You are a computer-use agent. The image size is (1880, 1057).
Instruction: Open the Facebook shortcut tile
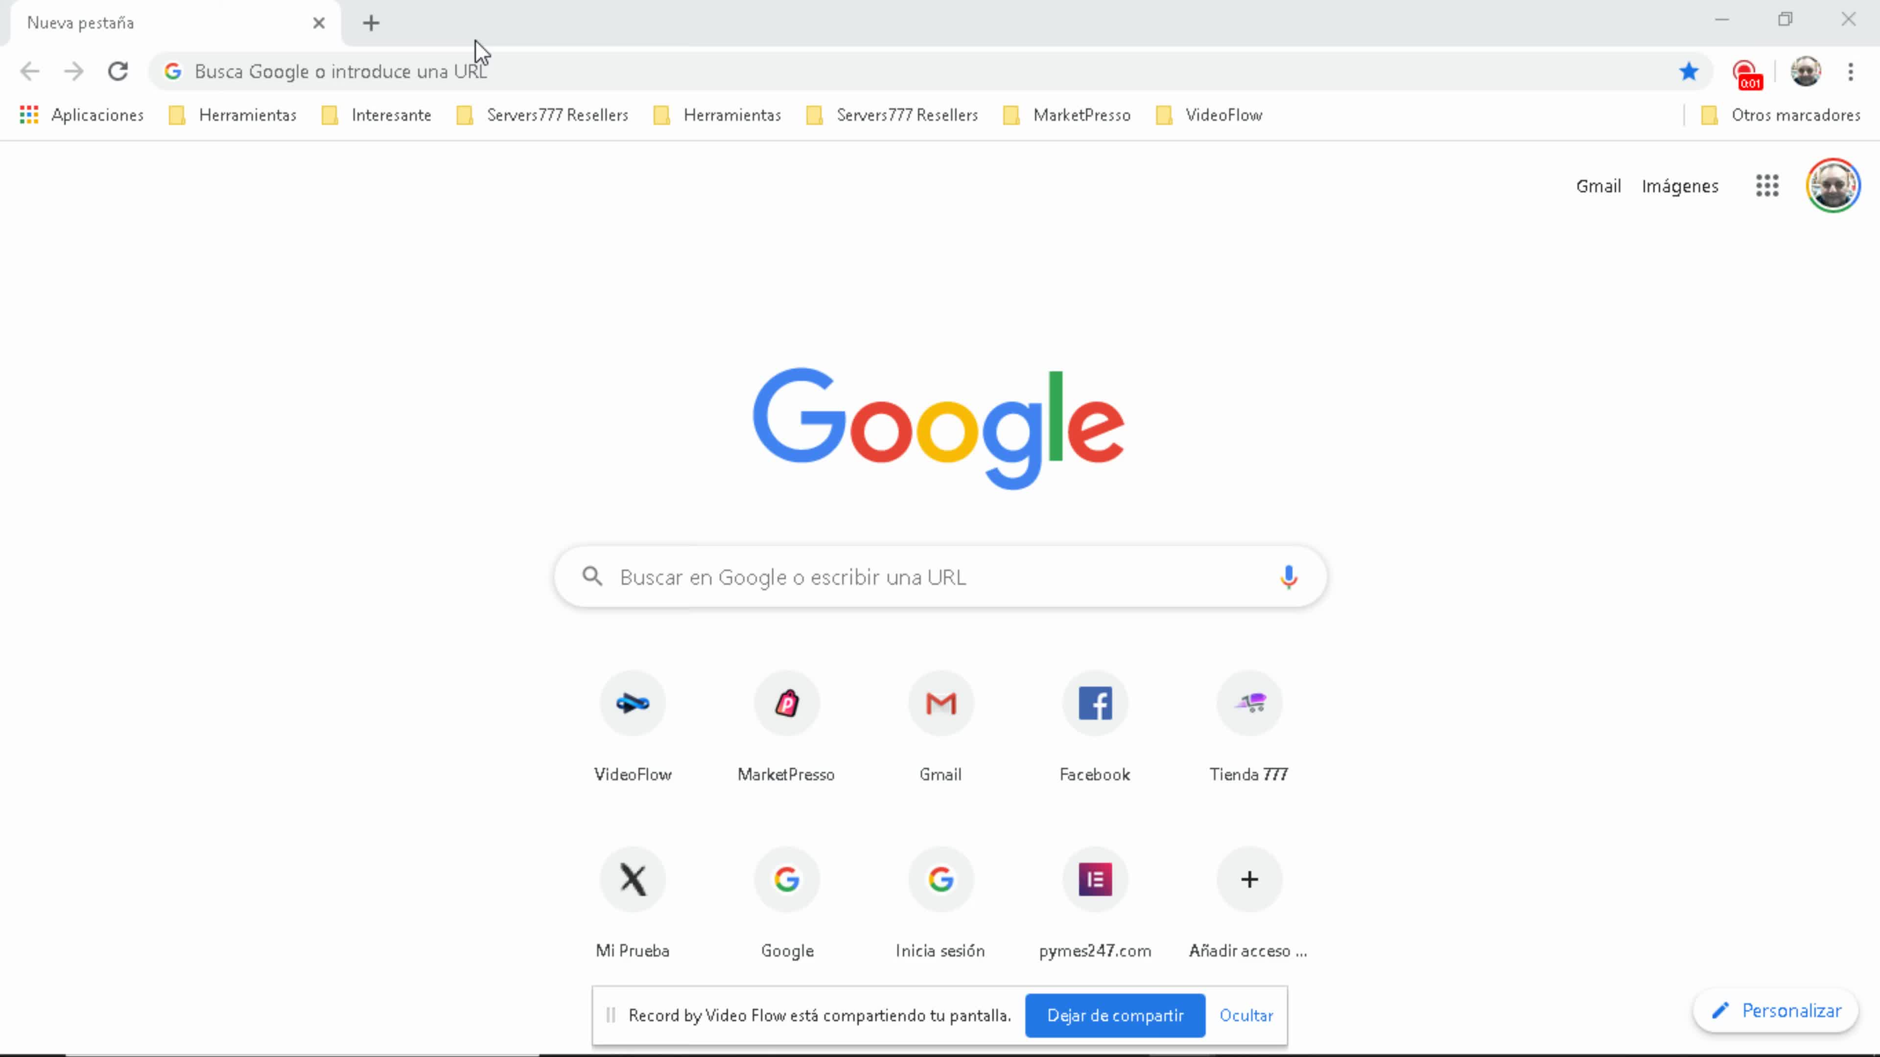(x=1095, y=727)
